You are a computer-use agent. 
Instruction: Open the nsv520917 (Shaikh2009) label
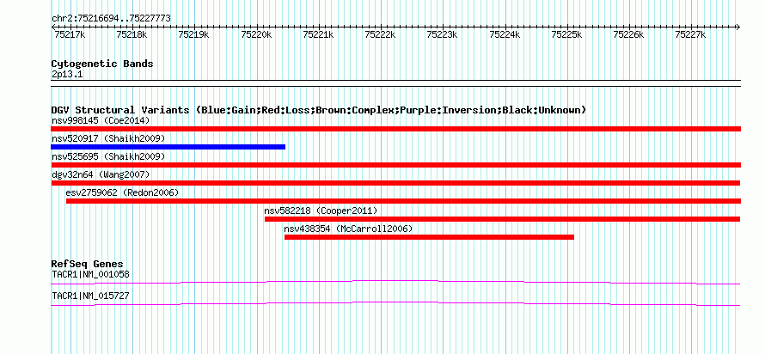[108, 138]
